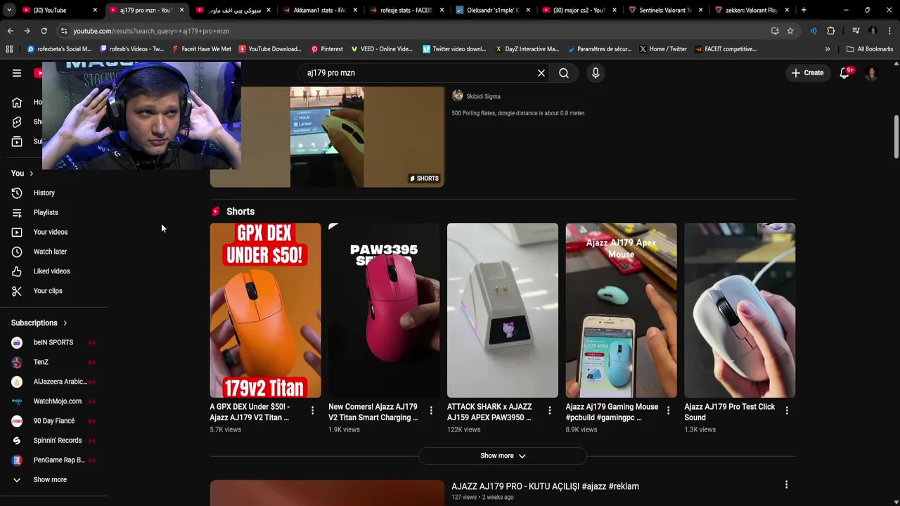Image resolution: width=900 pixels, height=506 pixels.
Task: Open ATTACK SHARK x AJAZZ short thumbnail
Action: (x=502, y=311)
